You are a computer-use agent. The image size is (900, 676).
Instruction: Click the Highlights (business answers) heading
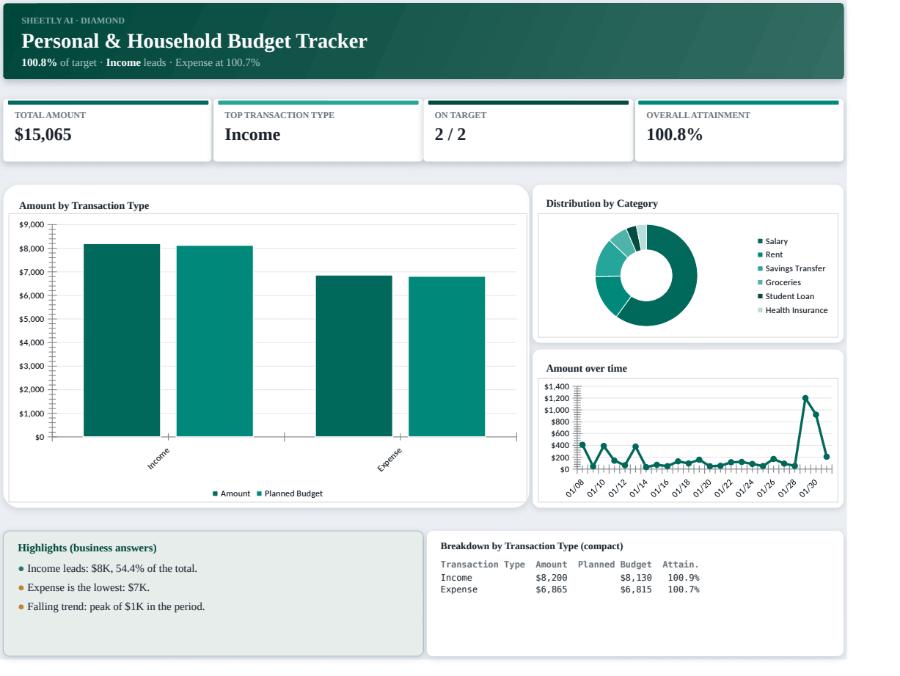(87, 548)
